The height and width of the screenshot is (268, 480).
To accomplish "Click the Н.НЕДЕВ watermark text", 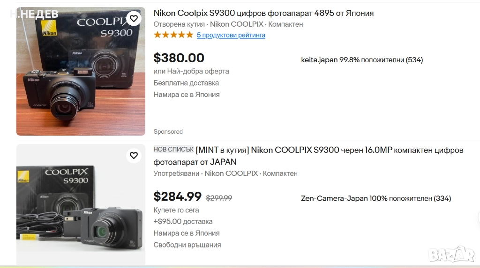I will pos(34,14).
